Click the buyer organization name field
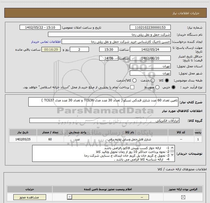This screenshot has width=210, height=203. click(x=109, y=34)
